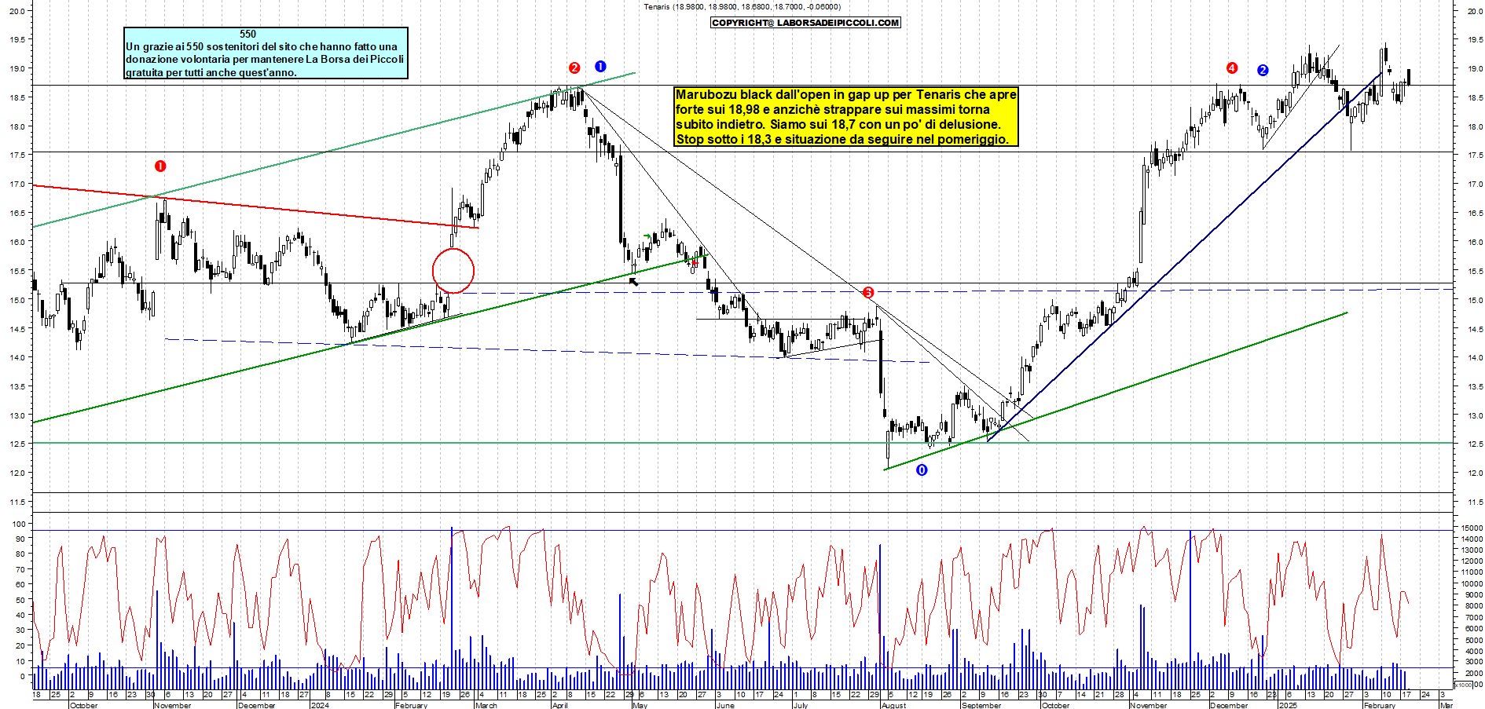Select the yellow Marubozu black commentary box

click(x=846, y=116)
